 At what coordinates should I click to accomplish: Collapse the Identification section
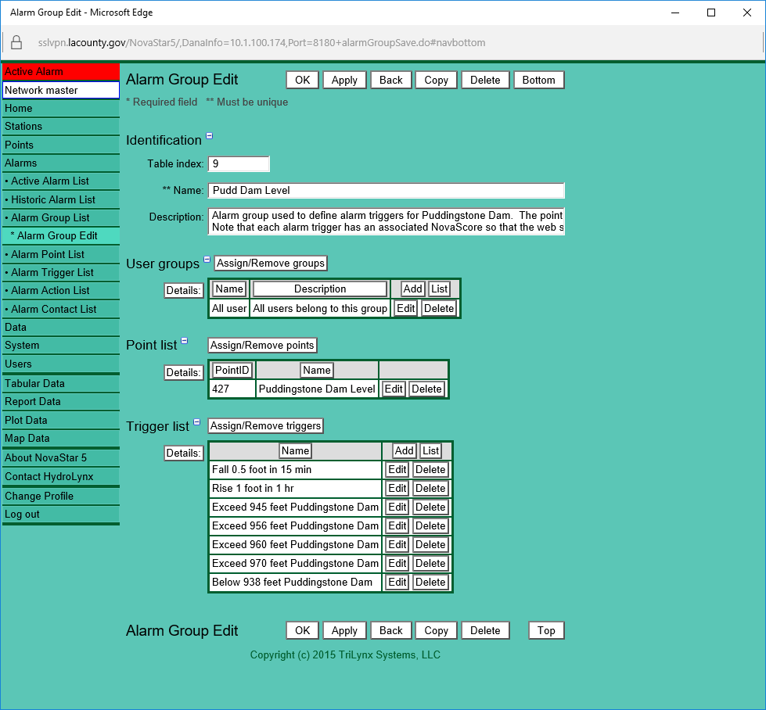[209, 134]
